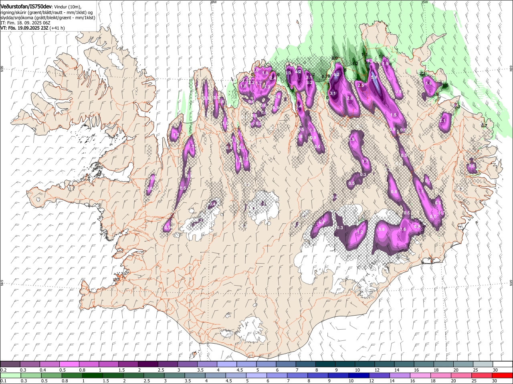Image resolution: width=513 pixels, height=384 pixels.
Task: Click the dull mauve 0.2 snow swatch
Action: click(10, 364)
